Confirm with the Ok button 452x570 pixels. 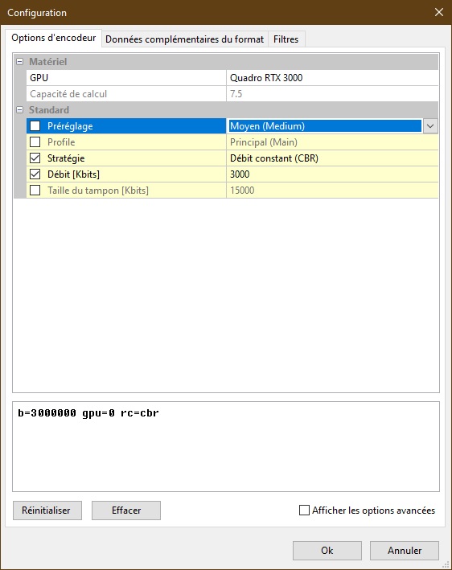pos(327,551)
